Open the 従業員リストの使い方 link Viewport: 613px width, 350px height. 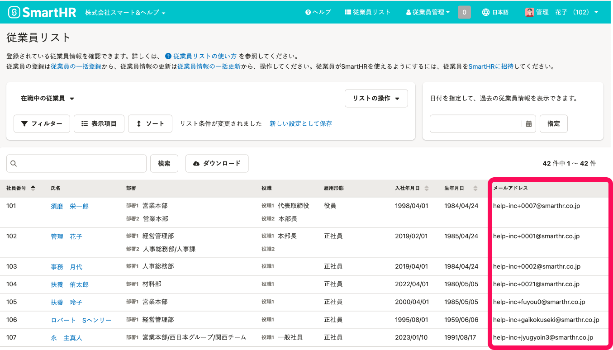[x=205, y=57]
